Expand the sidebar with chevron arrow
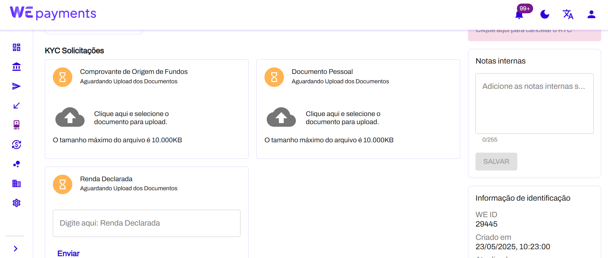Image resolution: width=608 pixels, height=258 pixels. [16, 249]
